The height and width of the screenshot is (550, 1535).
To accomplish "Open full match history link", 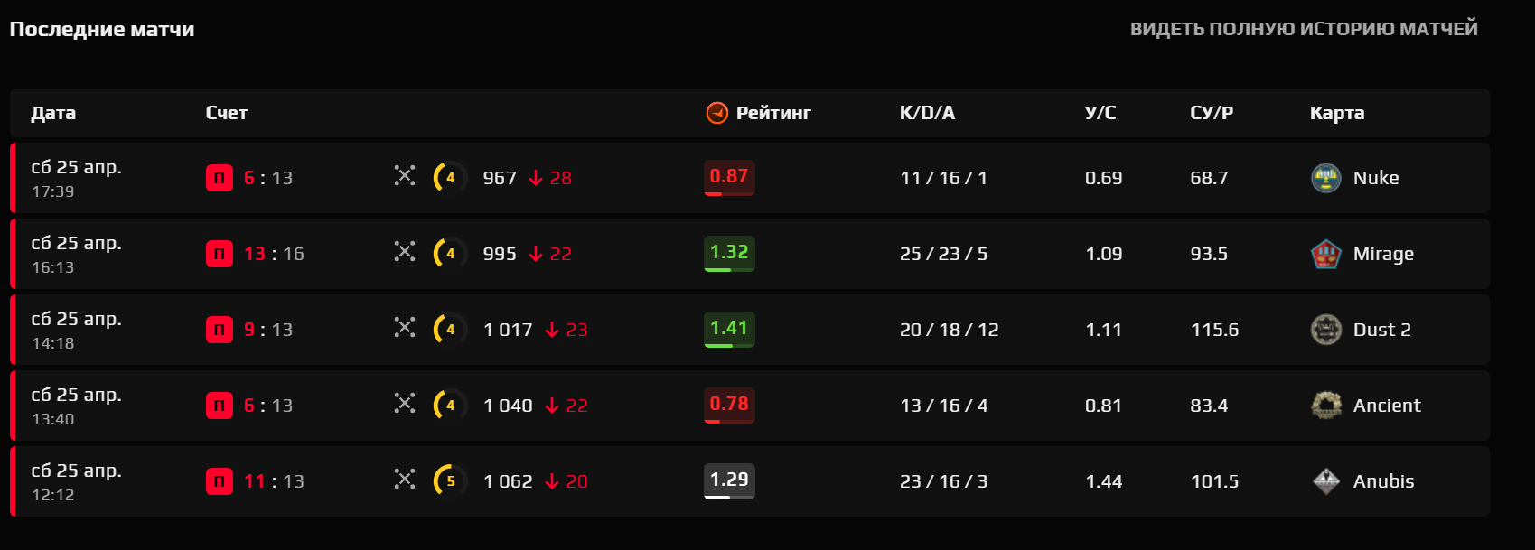I will point(1304,29).
